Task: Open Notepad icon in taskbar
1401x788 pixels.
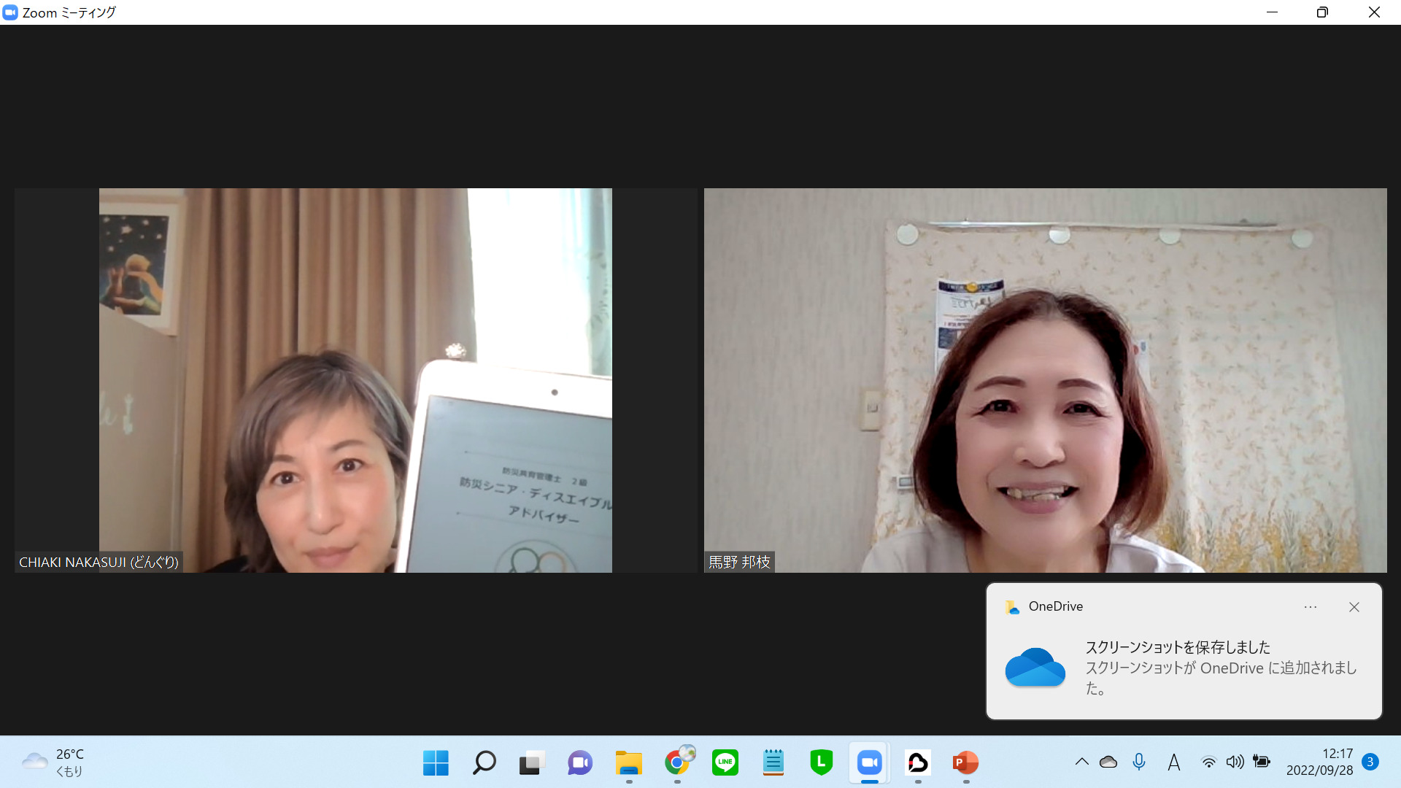Action: coord(773,763)
